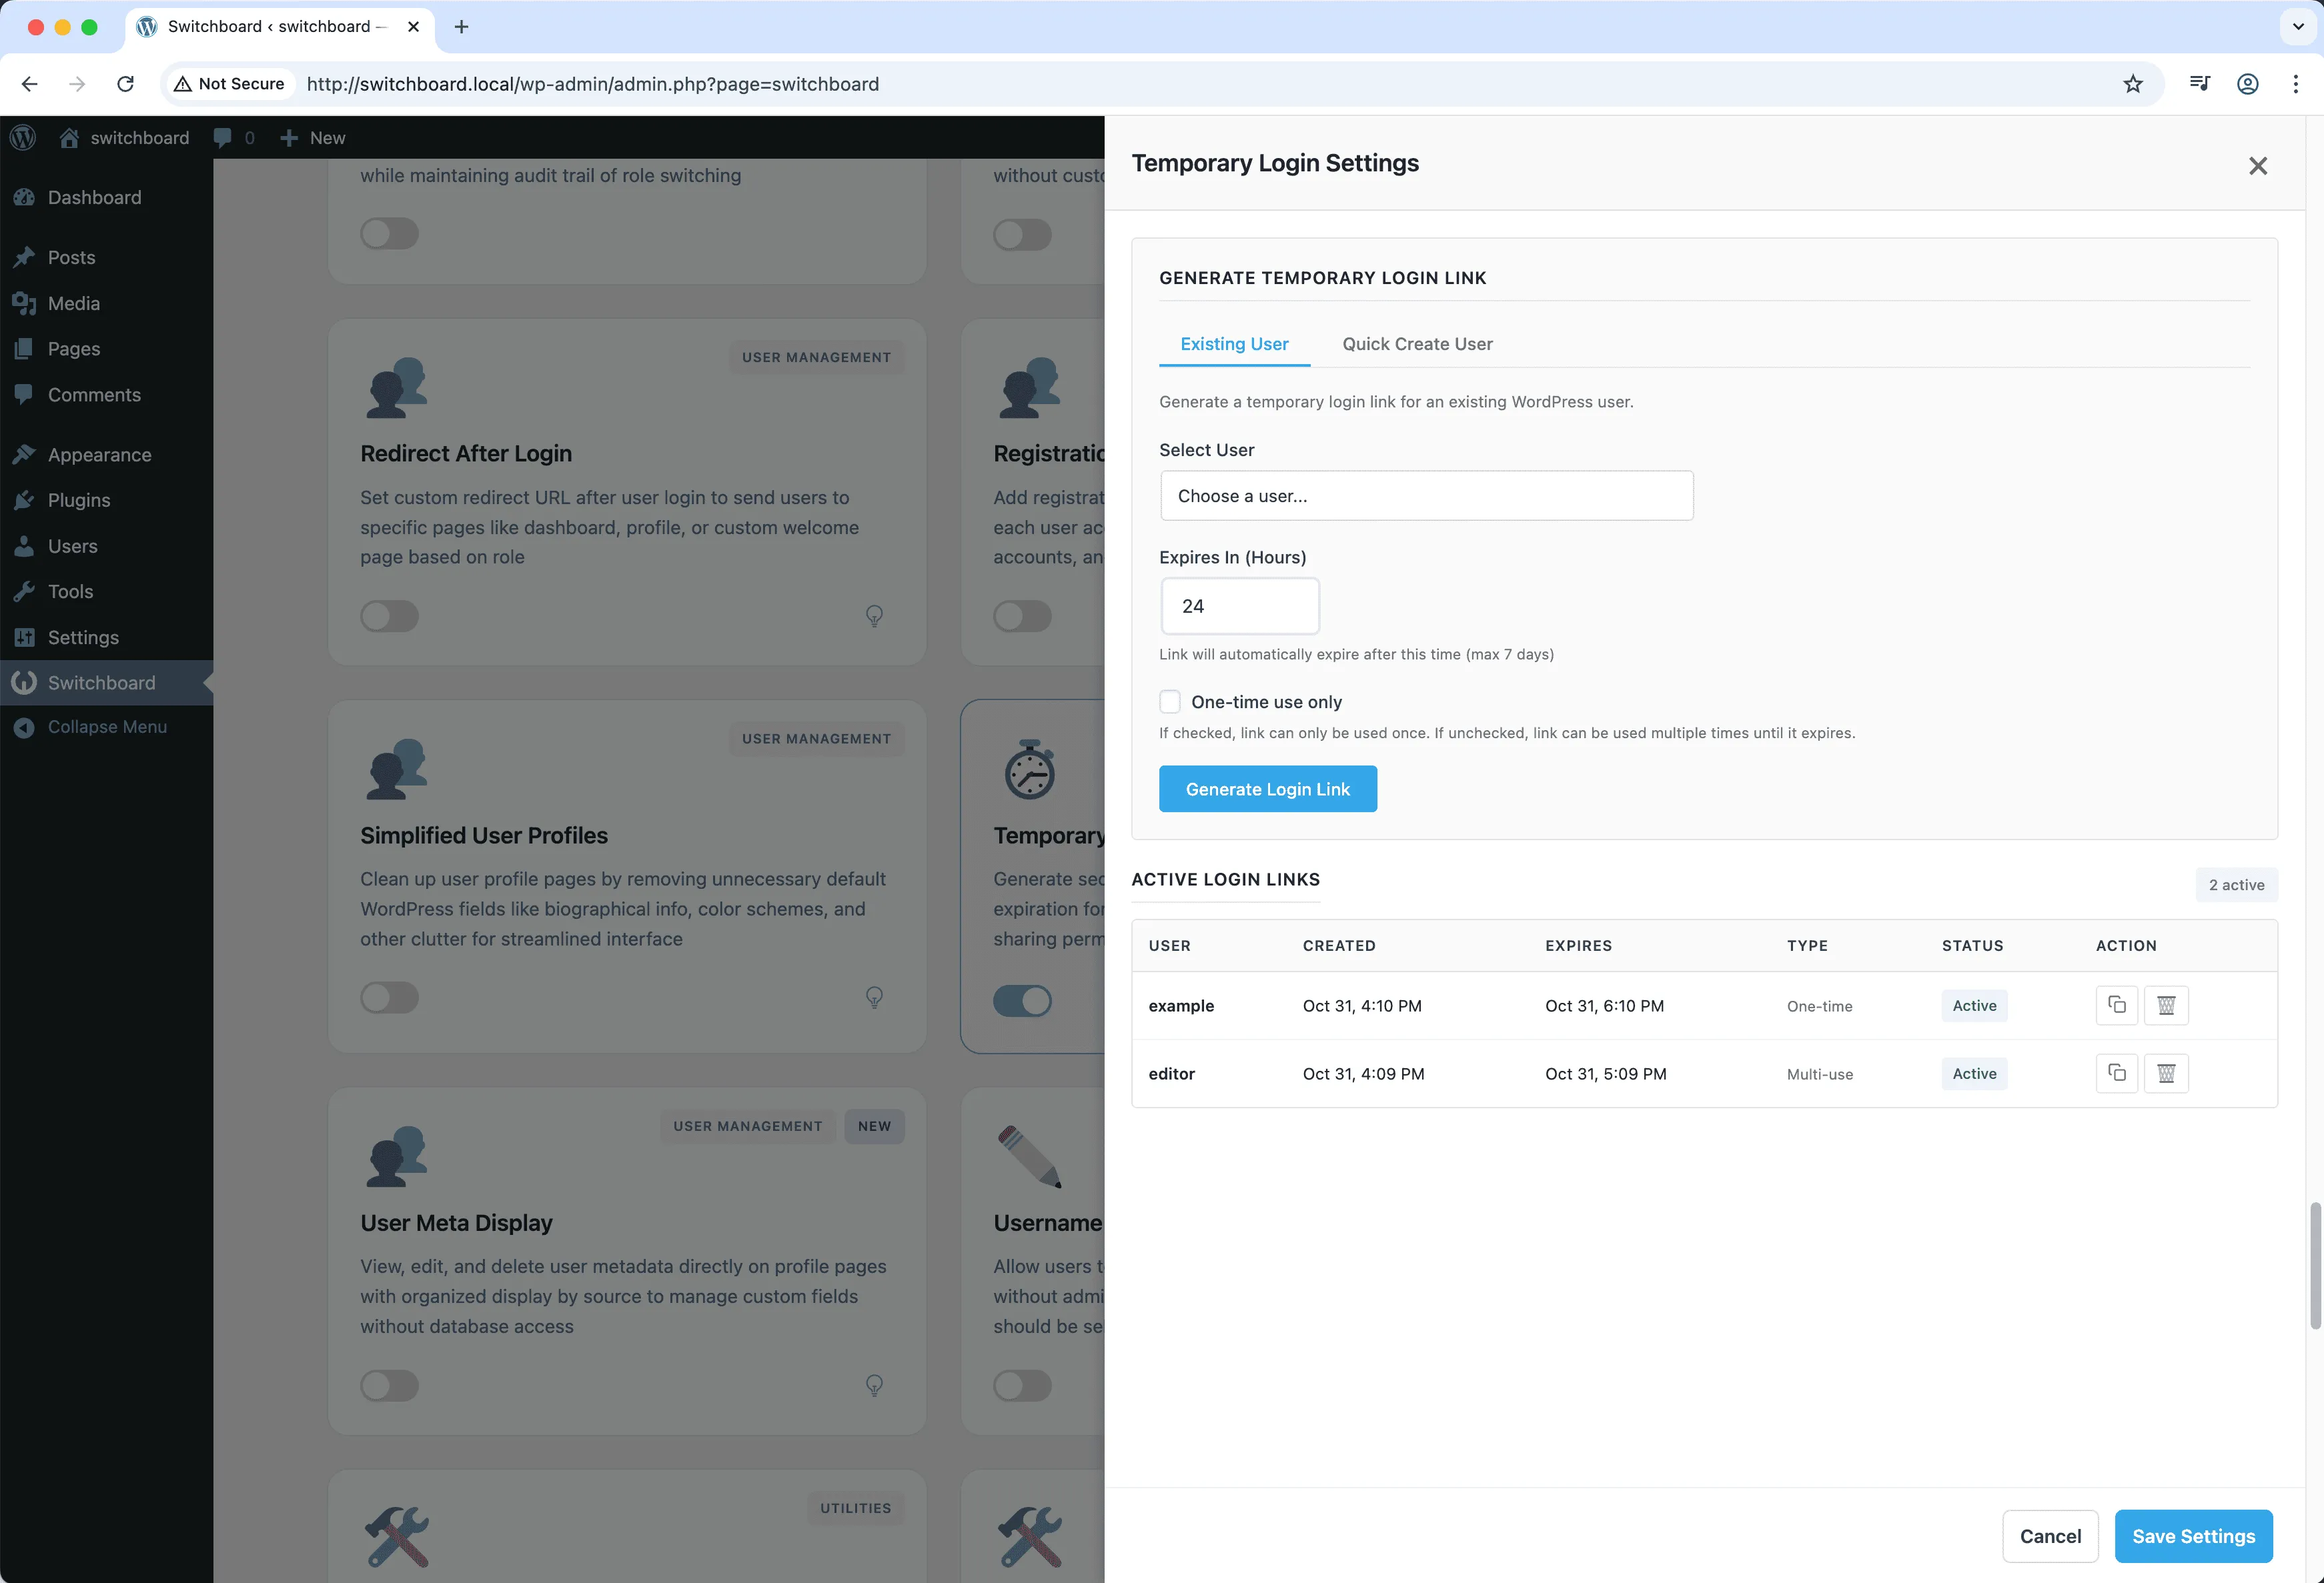Open the Choose a user dropdown

click(1426, 495)
